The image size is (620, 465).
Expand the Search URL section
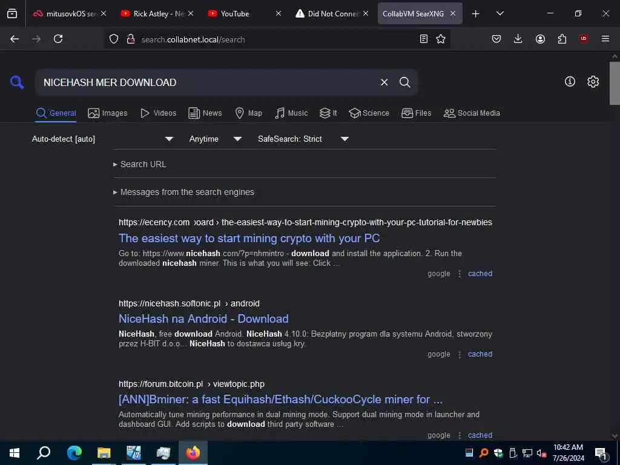coord(140,164)
